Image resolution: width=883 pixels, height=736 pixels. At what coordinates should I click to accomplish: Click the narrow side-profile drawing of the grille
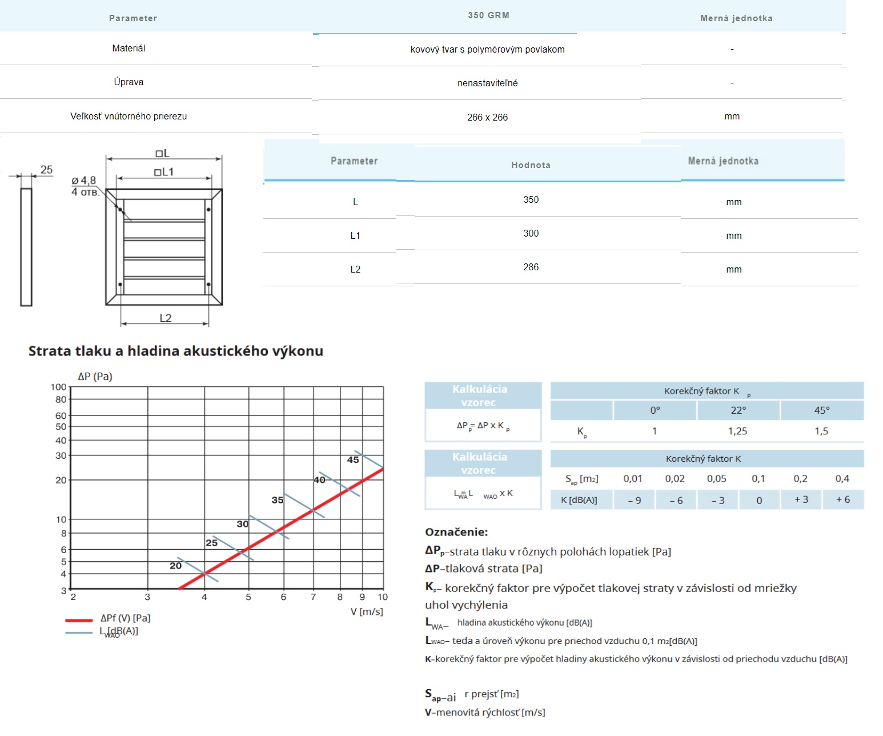click(x=26, y=247)
